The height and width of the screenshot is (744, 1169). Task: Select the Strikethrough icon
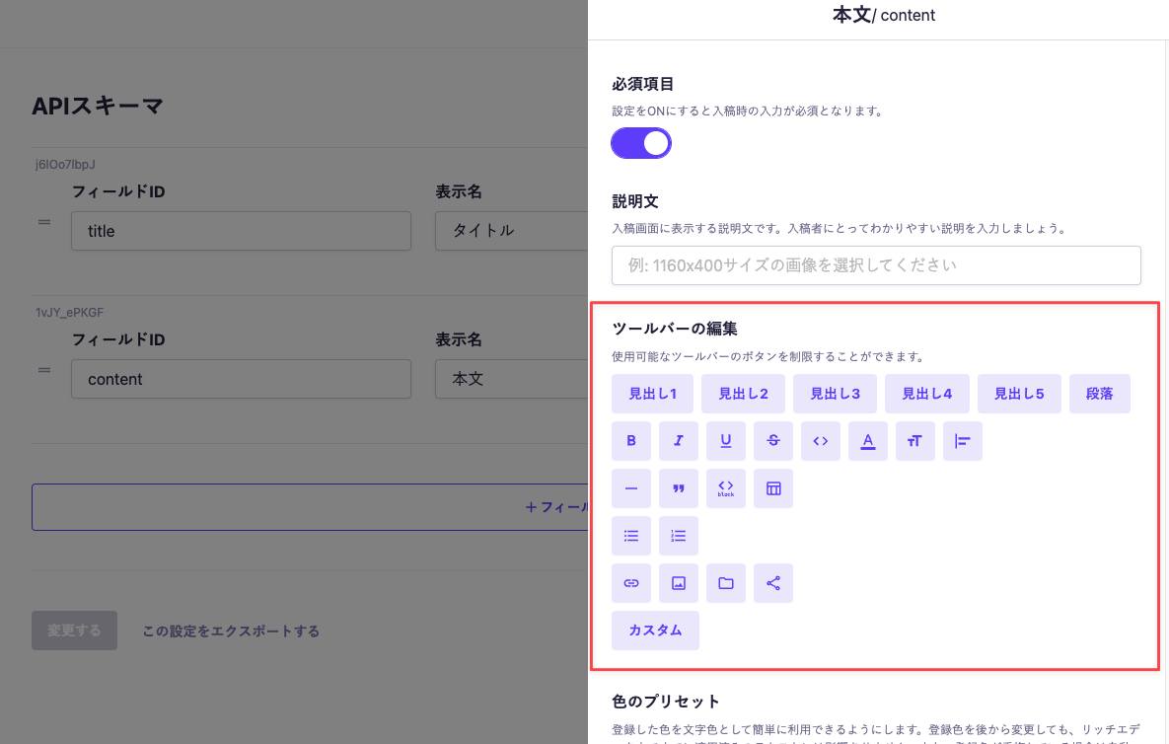pos(772,441)
